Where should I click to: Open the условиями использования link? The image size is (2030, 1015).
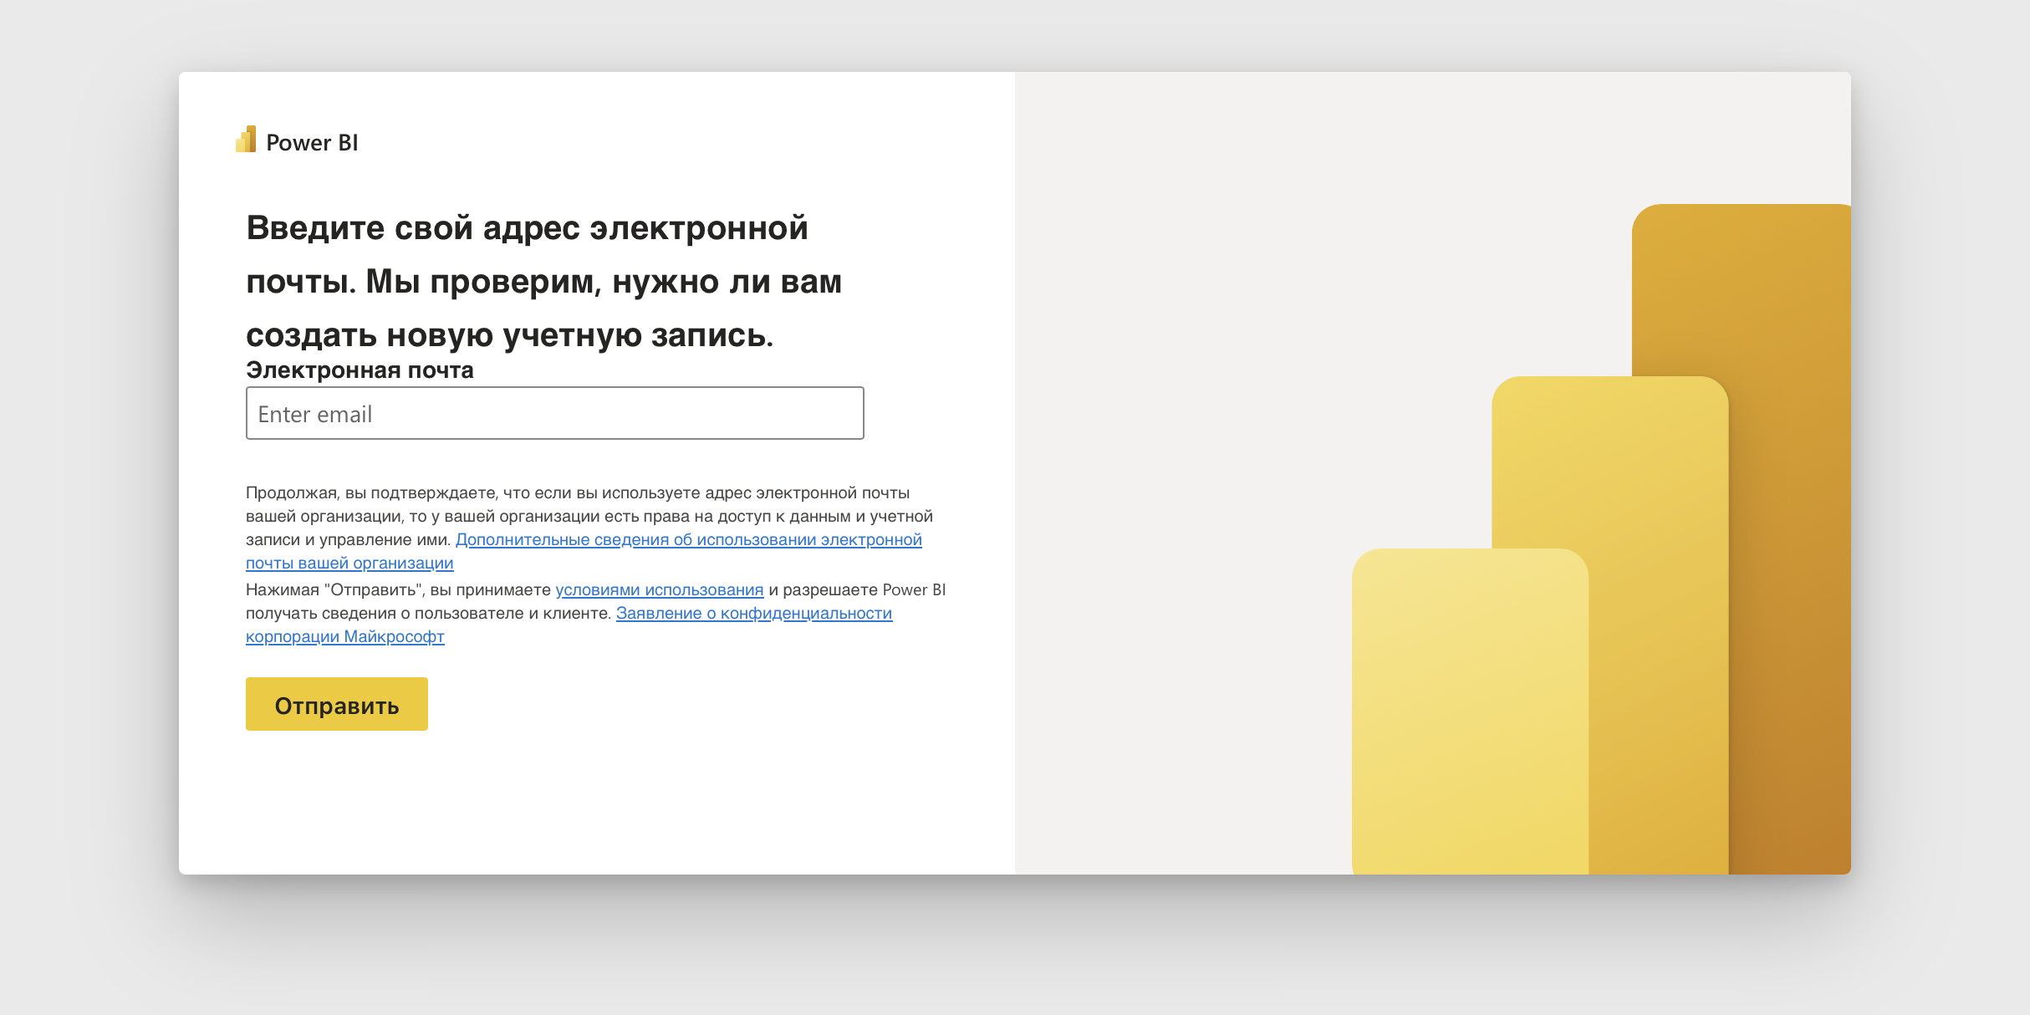pos(659,589)
